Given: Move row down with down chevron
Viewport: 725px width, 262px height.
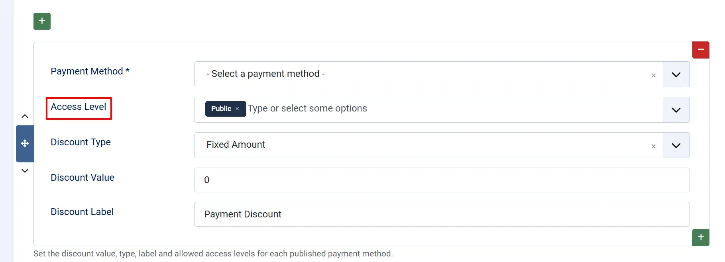Looking at the screenshot, I should coord(25,171).
